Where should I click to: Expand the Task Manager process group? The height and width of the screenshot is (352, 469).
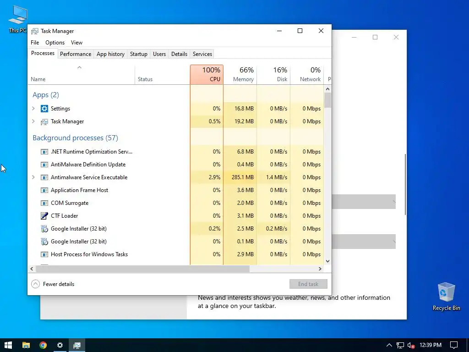click(33, 121)
